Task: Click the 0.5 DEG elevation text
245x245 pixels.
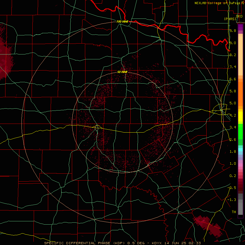Action: coord(136,243)
